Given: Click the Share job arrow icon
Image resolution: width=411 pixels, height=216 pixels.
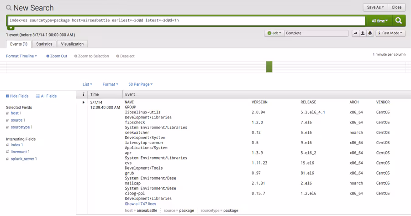Looking at the screenshot, I should (355, 33).
